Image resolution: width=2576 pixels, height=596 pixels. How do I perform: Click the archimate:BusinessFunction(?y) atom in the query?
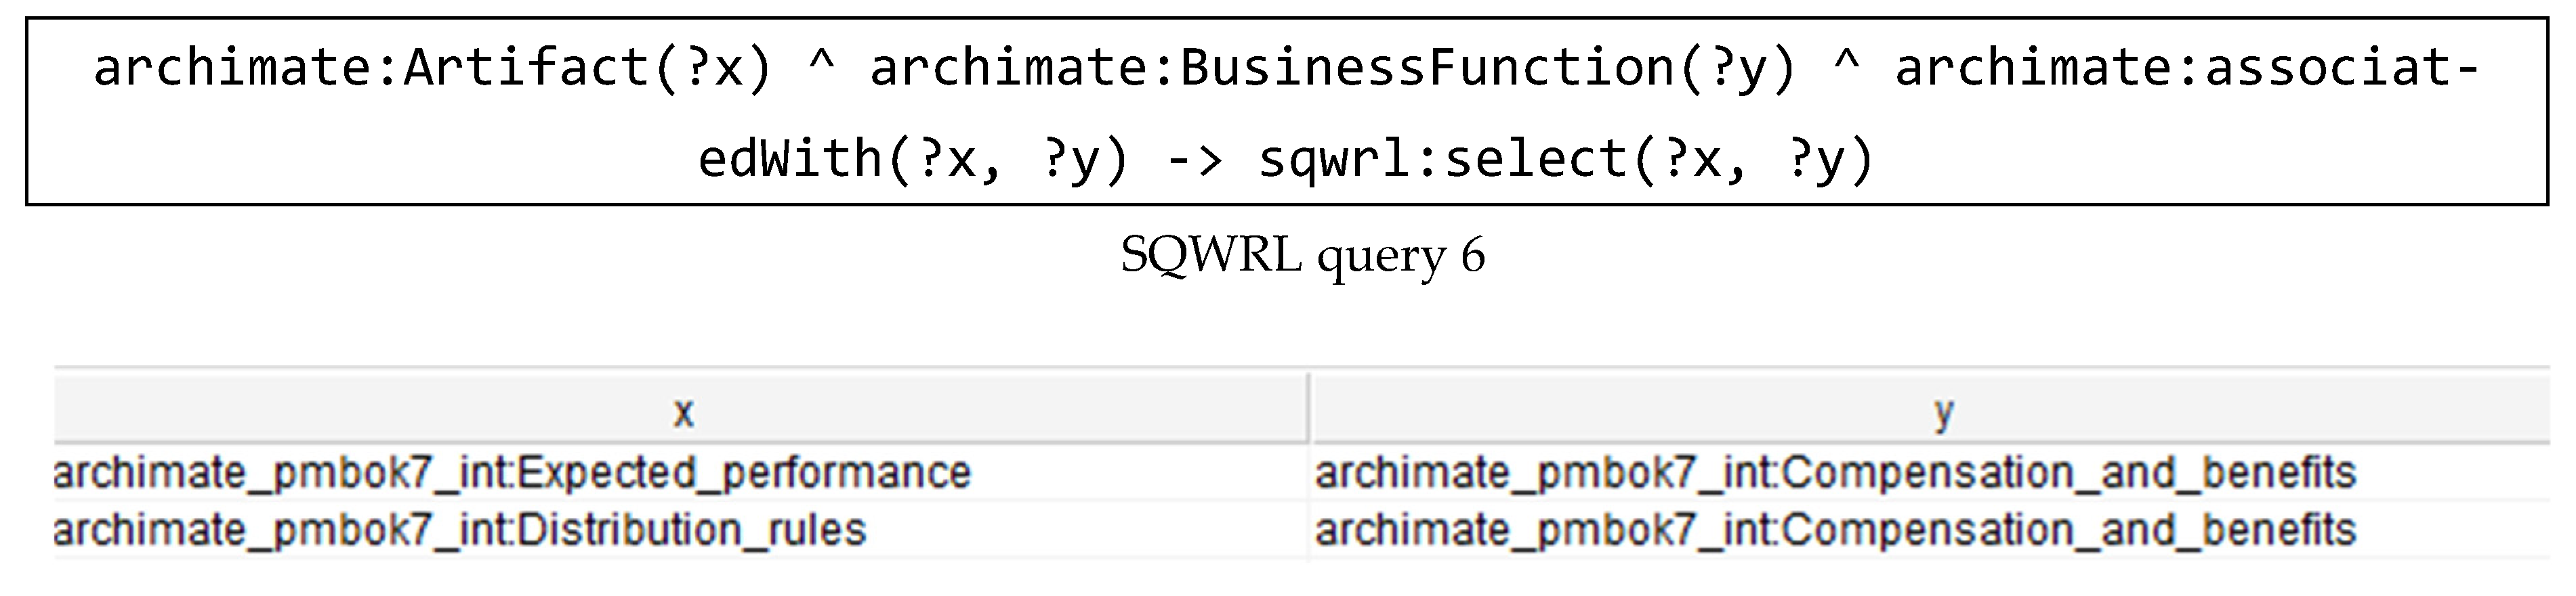pyautogui.click(x=1332, y=68)
